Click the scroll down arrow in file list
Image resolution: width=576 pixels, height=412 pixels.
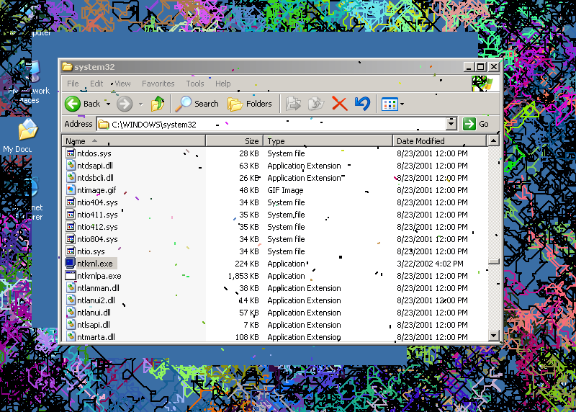[x=493, y=335]
